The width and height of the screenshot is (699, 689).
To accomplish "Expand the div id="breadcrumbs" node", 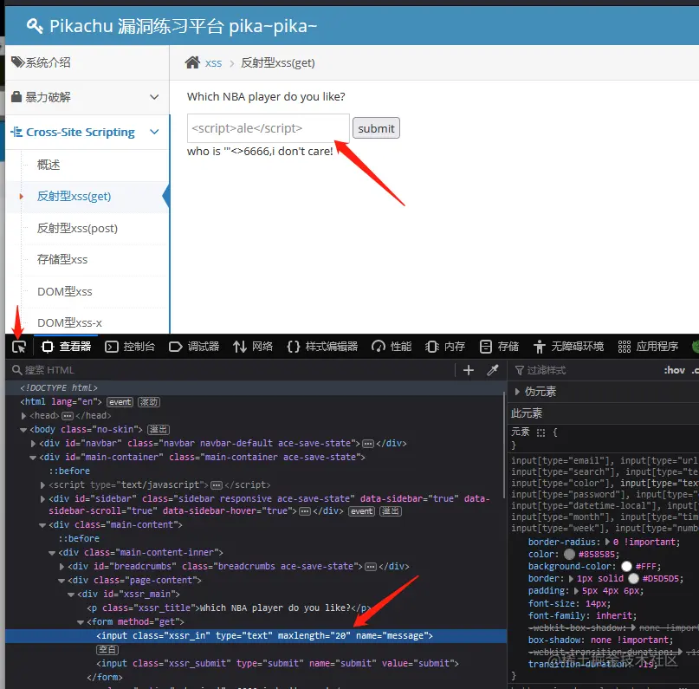I will click(62, 566).
